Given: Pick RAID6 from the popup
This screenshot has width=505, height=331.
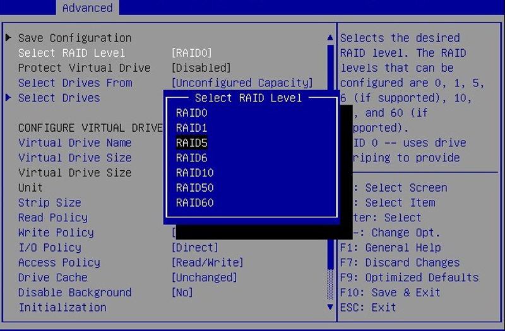Looking at the screenshot, I should coord(192,158).
